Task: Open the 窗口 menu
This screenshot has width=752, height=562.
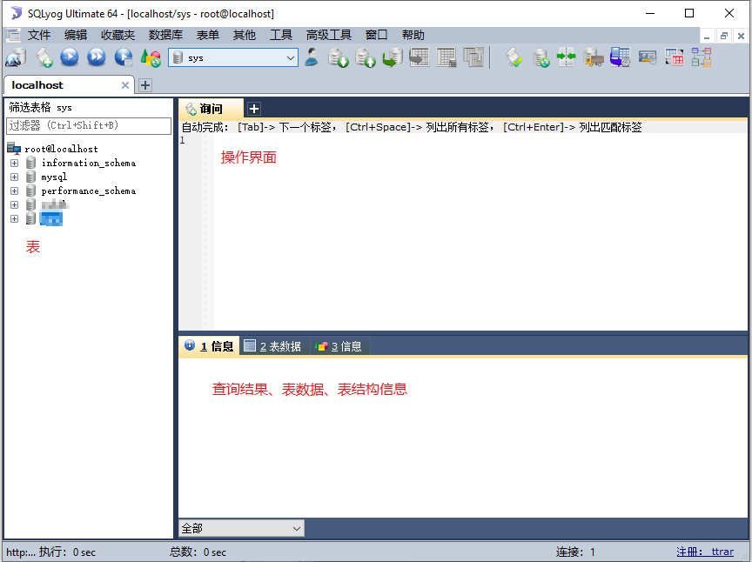Action: 377,35
